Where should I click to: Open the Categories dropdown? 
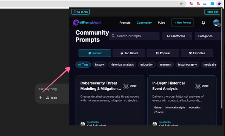pos(207,36)
